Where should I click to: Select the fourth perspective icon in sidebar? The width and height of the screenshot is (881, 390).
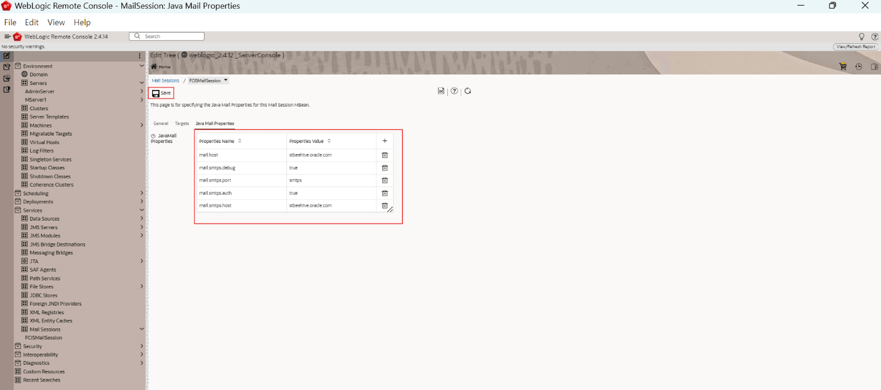7,89
